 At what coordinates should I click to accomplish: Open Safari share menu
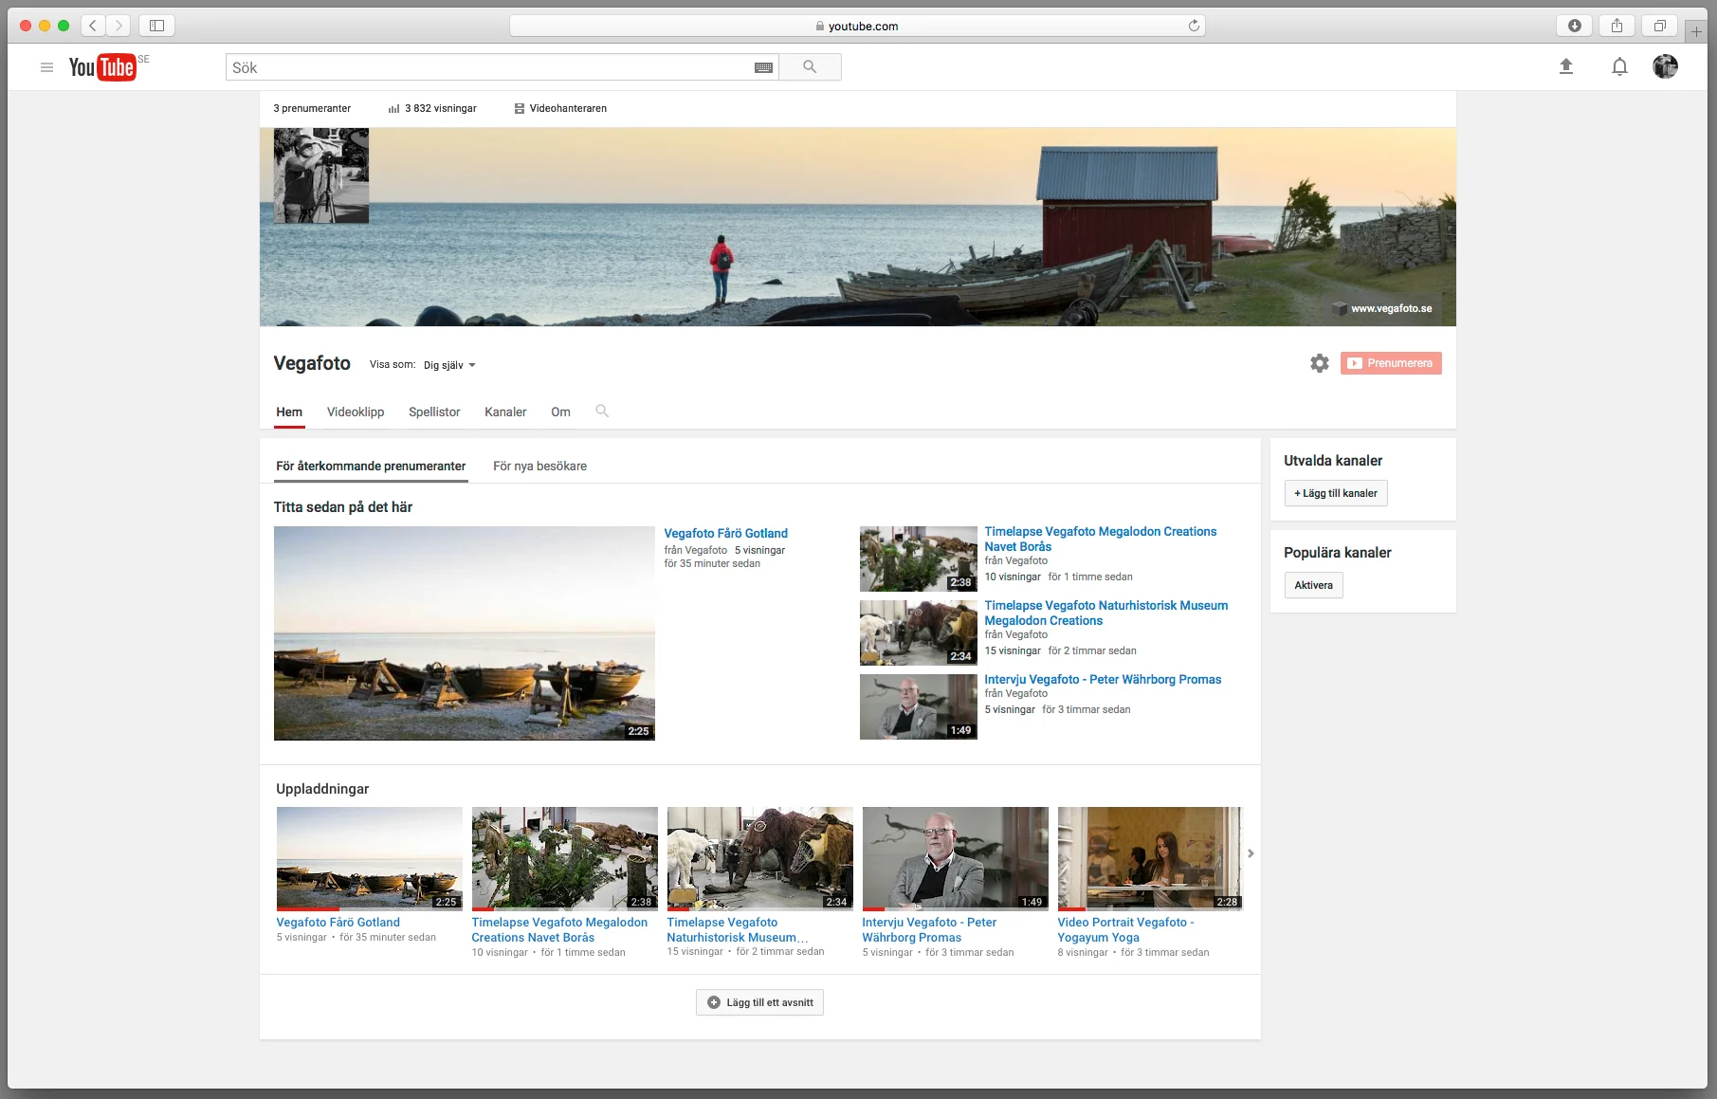1617,26
